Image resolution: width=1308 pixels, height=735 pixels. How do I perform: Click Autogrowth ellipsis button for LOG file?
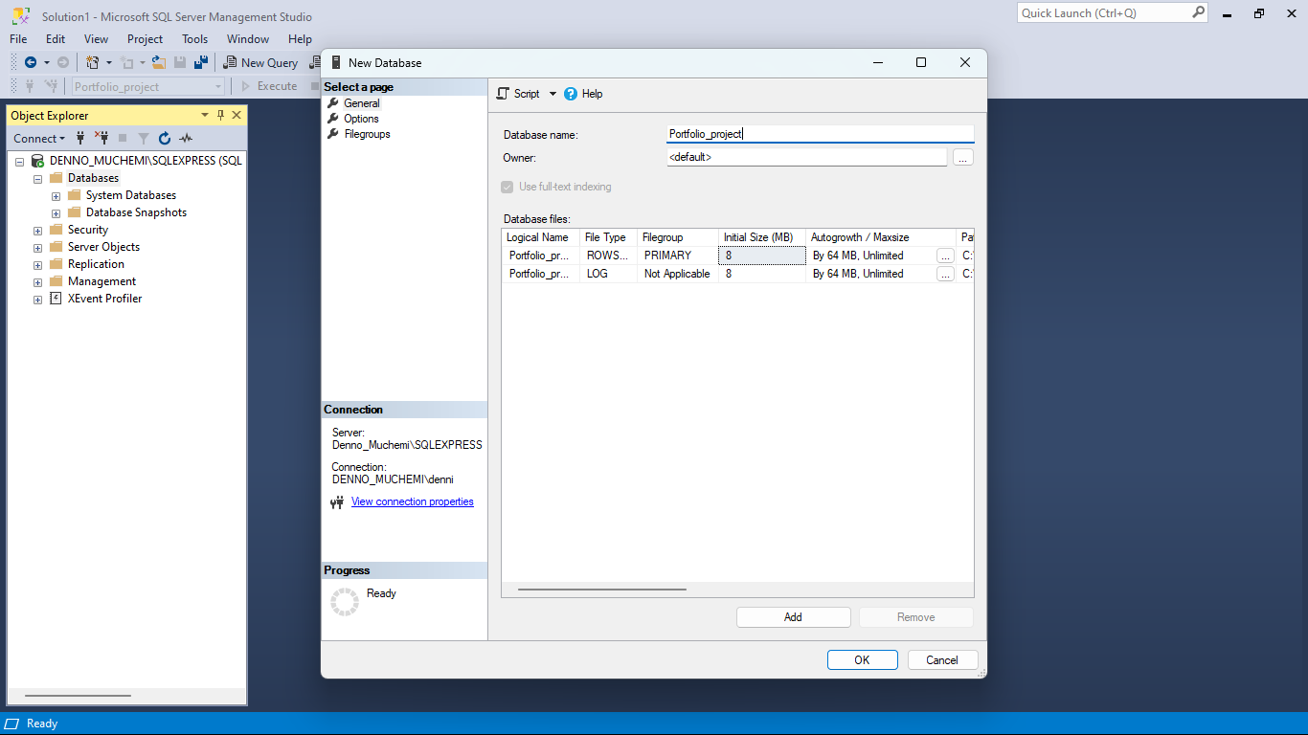(x=945, y=275)
